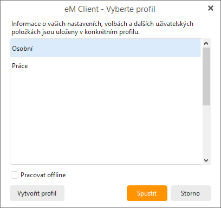
Task: Click the scrollbar down arrow
Action: 206,160
